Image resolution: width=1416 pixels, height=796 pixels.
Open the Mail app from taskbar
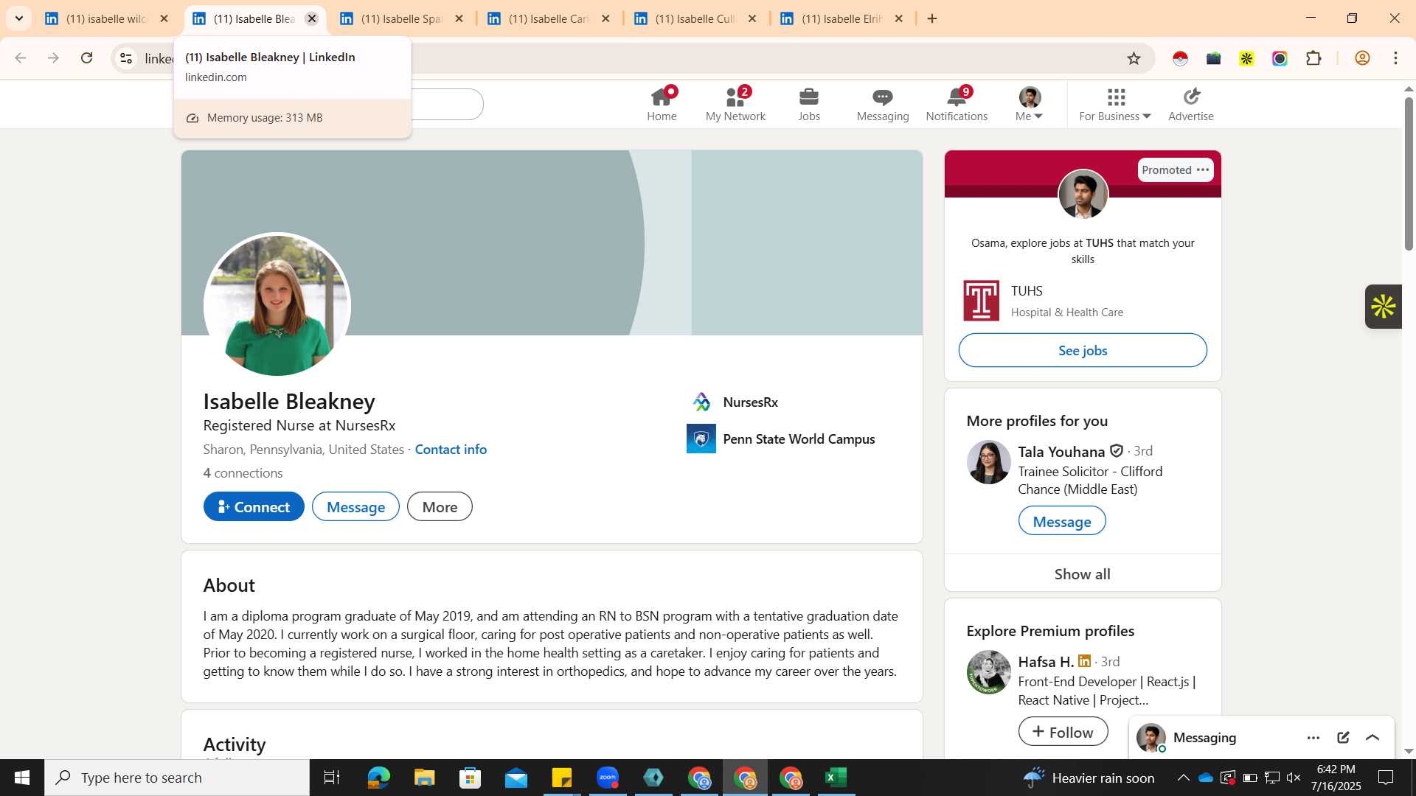point(516,778)
